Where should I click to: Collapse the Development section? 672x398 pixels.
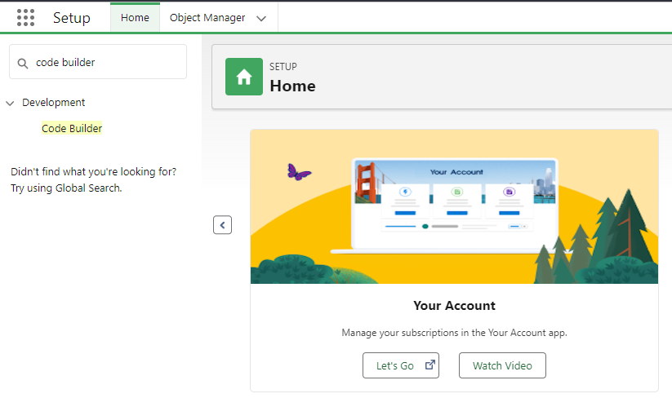pyautogui.click(x=10, y=103)
